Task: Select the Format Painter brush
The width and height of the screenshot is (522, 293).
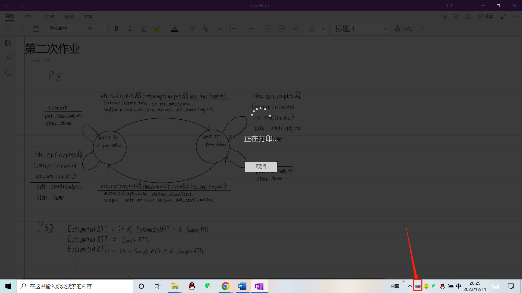Action: pos(192,28)
